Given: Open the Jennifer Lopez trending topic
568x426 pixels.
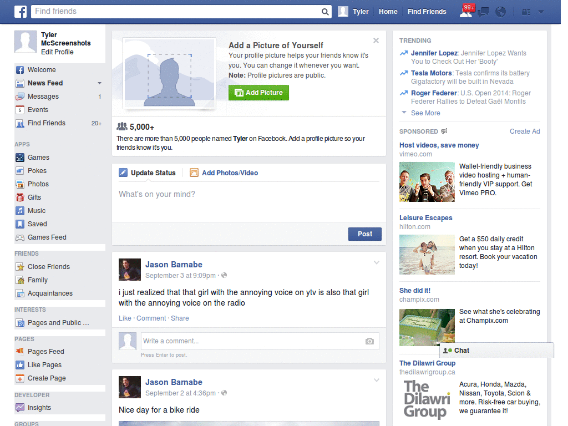Looking at the screenshot, I should [x=434, y=53].
